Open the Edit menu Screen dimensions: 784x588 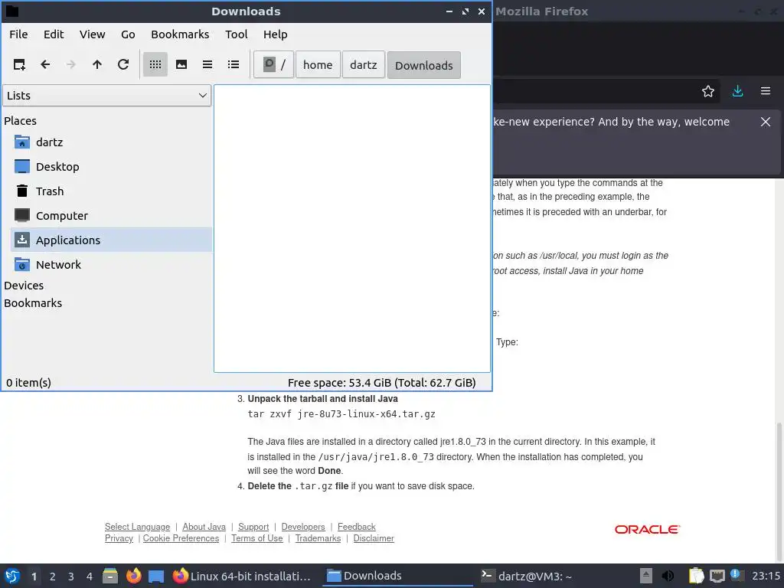tap(54, 34)
